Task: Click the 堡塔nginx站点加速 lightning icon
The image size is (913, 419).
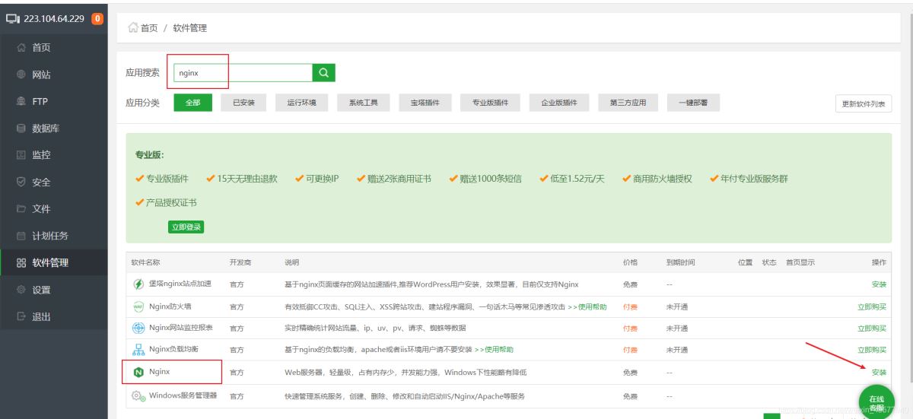Action: coord(138,284)
